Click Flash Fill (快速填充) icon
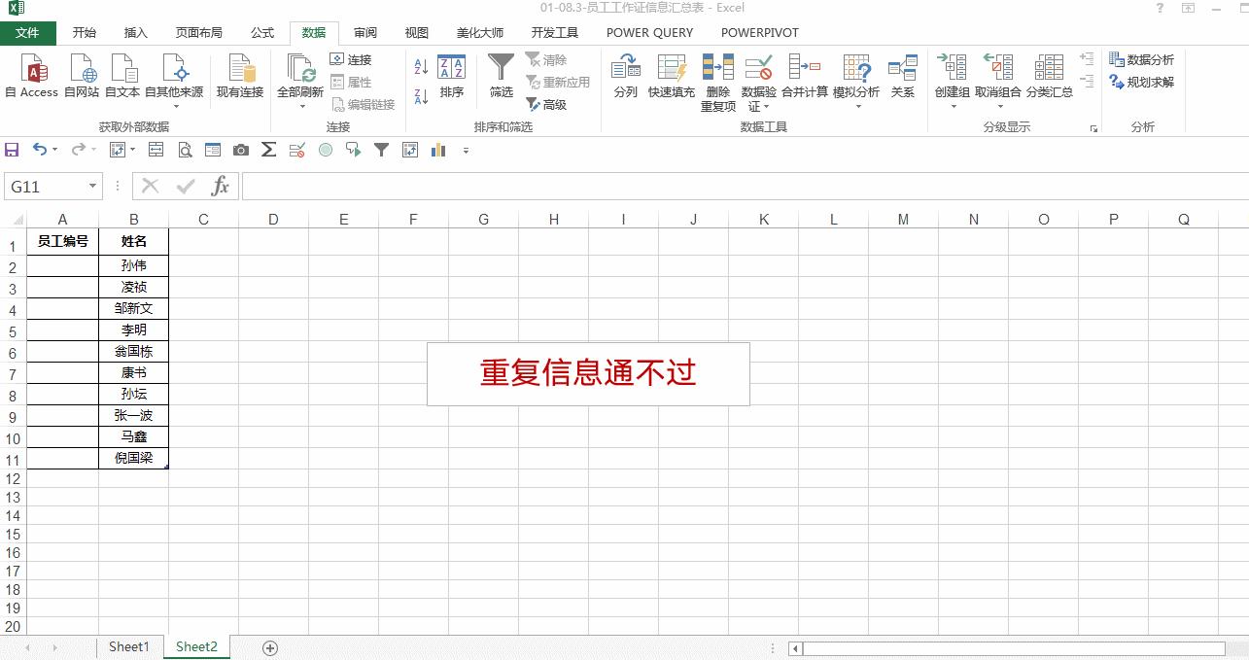 pyautogui.click(x=672, y=67)
